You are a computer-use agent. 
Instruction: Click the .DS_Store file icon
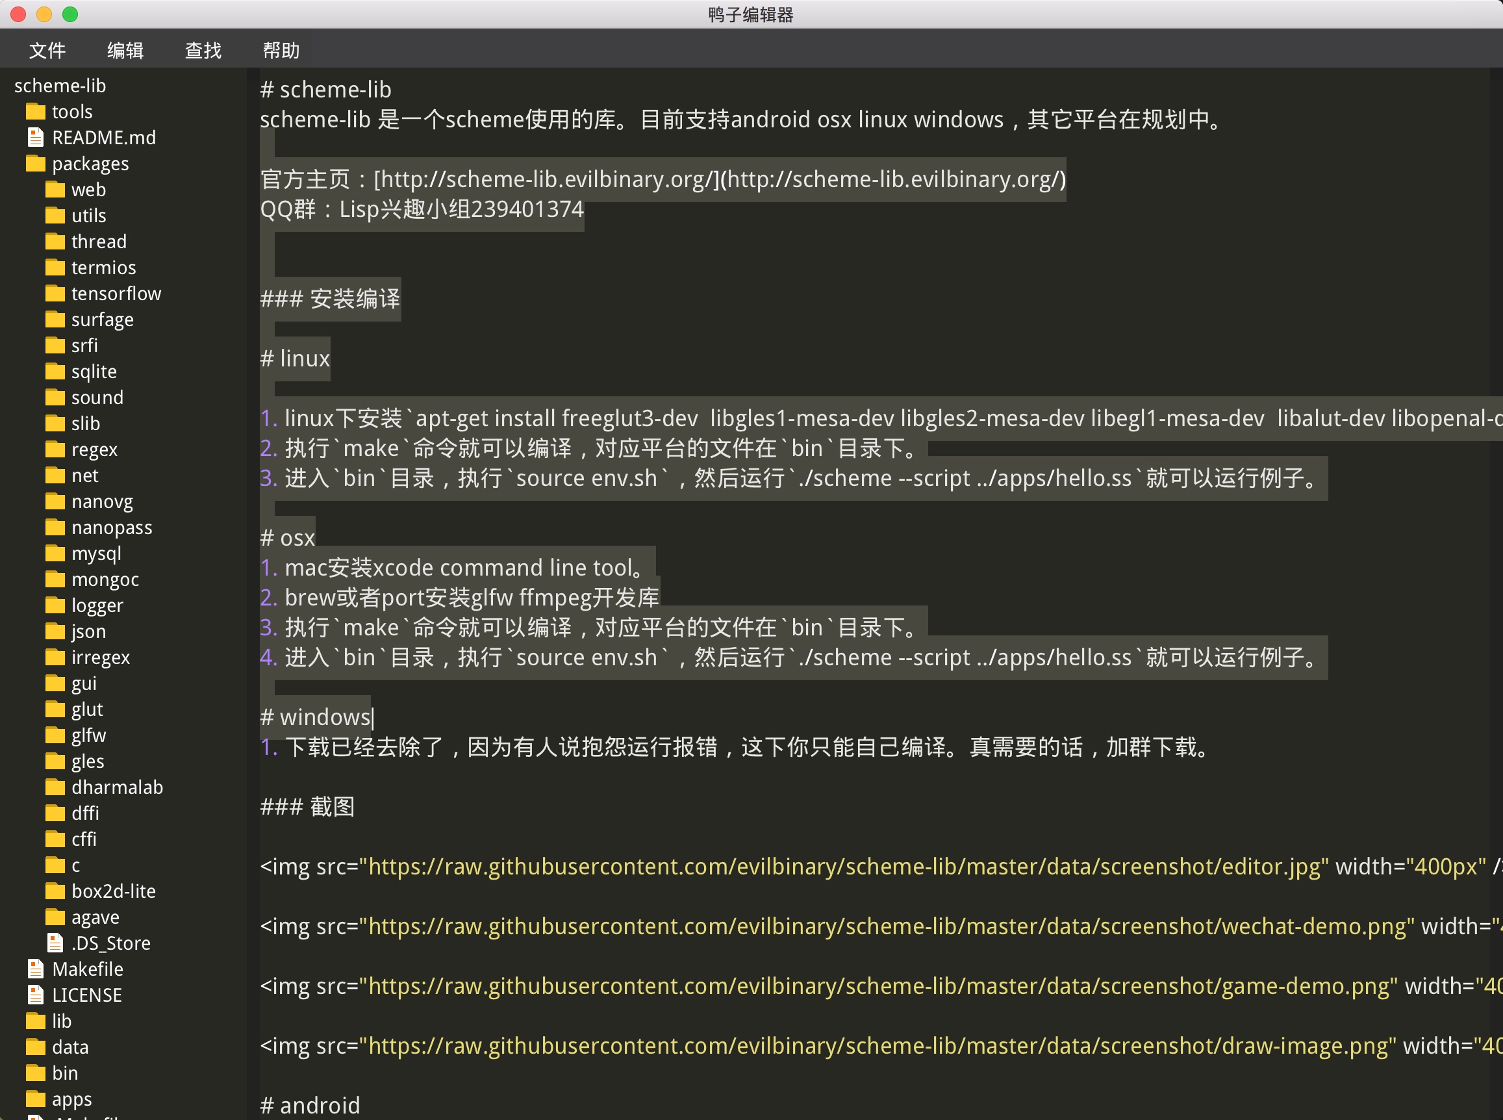(55, 943)
